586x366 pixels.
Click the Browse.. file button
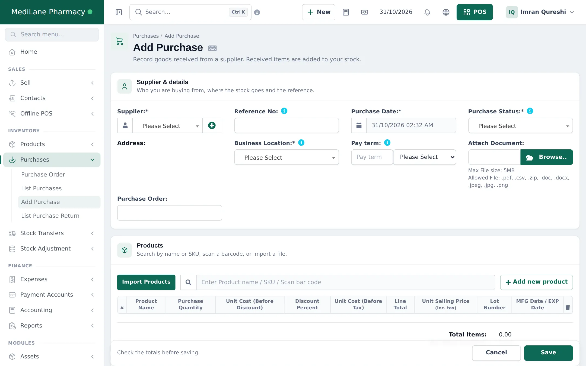[x=547, y=157]
